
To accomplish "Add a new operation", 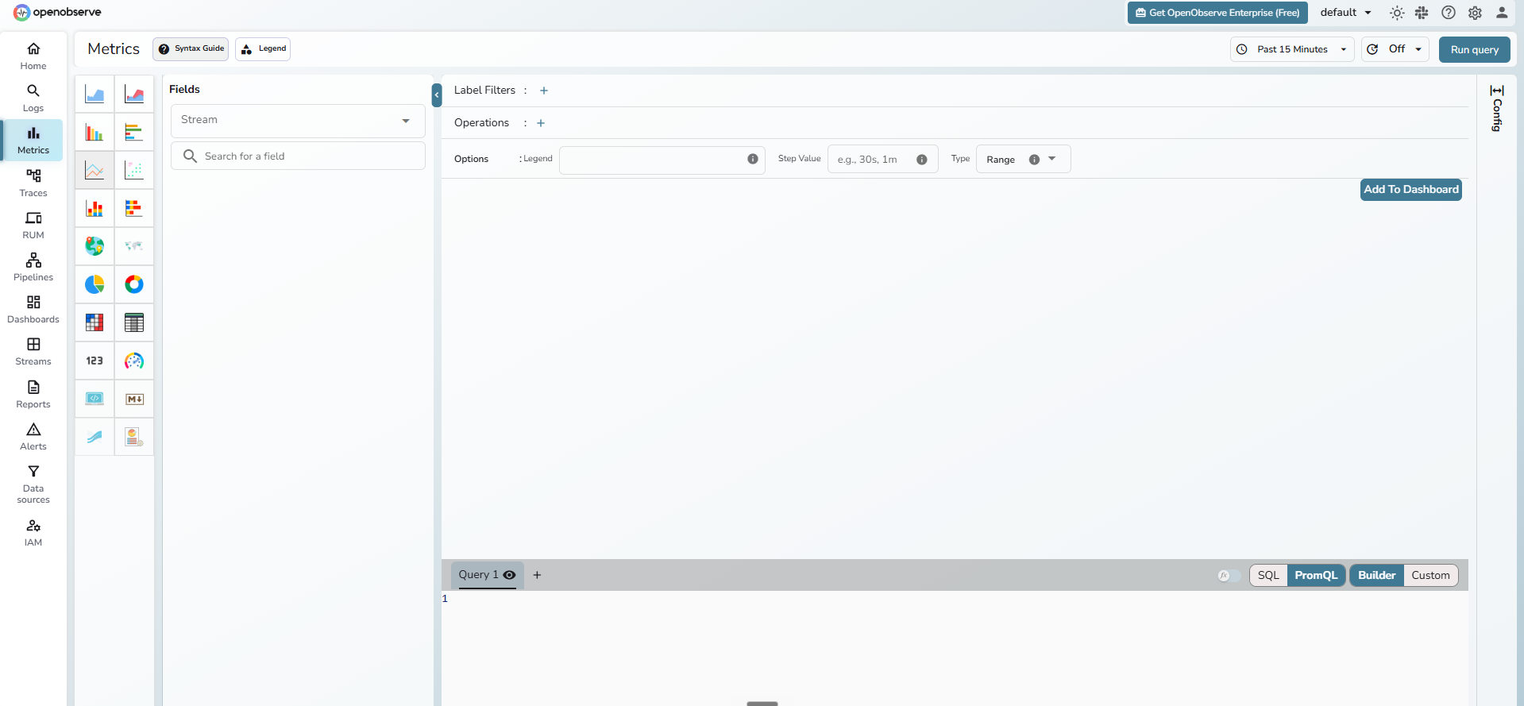I will (541, 123).
